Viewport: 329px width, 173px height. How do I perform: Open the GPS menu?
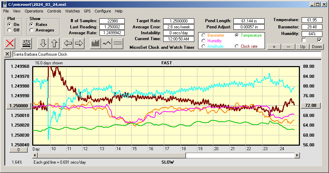[x=87, y=11]
